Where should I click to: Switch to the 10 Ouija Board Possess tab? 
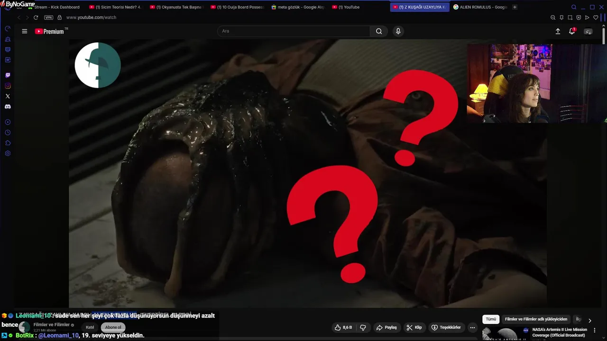click(x=237, y=7)
